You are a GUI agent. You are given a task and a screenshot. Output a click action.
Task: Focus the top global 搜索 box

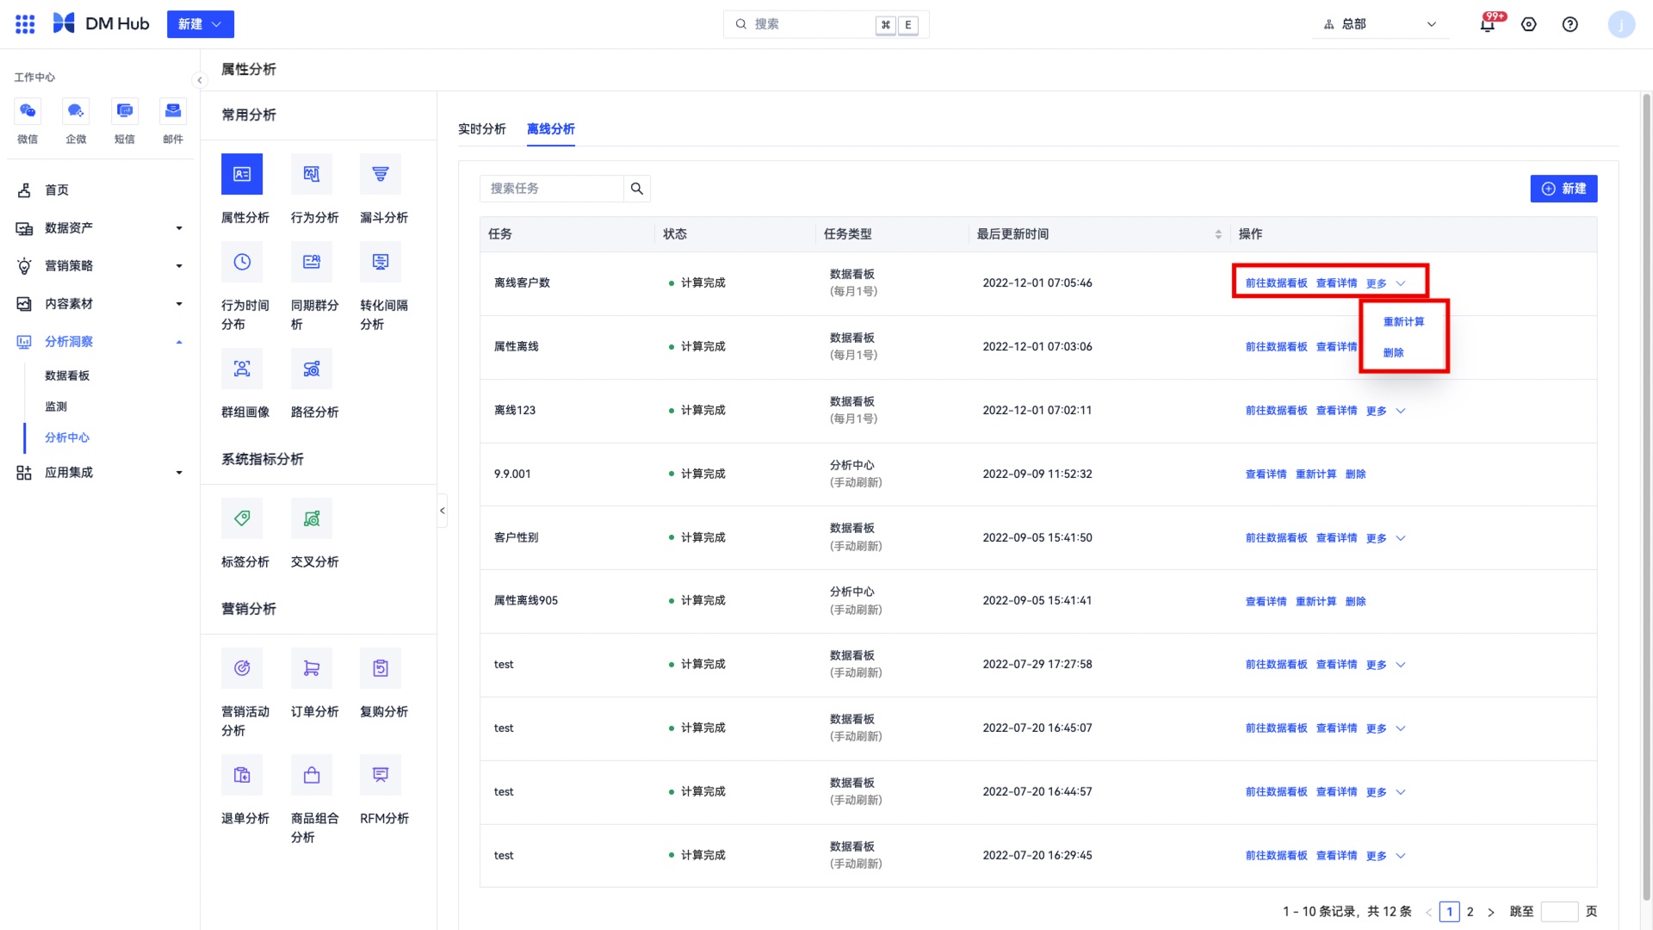coord(826,24)
